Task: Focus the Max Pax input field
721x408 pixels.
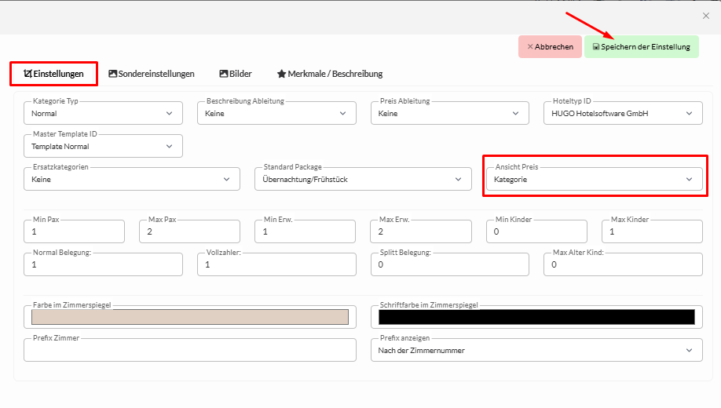Action: (189, 232)
